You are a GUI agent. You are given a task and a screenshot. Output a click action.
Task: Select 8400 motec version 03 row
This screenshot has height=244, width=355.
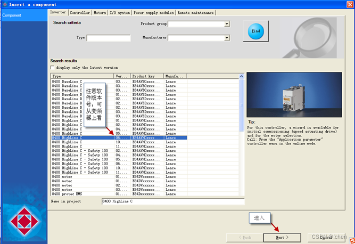pyautogui.click(x=119, y=190)
